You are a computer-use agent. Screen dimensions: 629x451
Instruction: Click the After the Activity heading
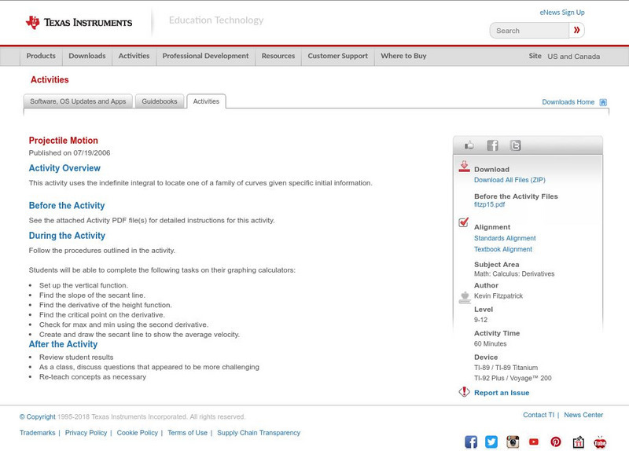[63, 344]
